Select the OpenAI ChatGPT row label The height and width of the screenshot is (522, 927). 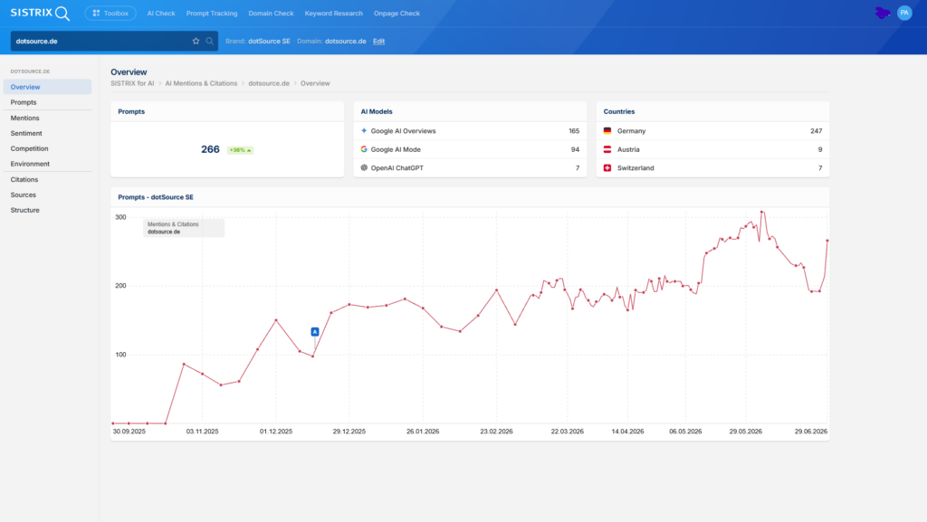coord(397,168)
